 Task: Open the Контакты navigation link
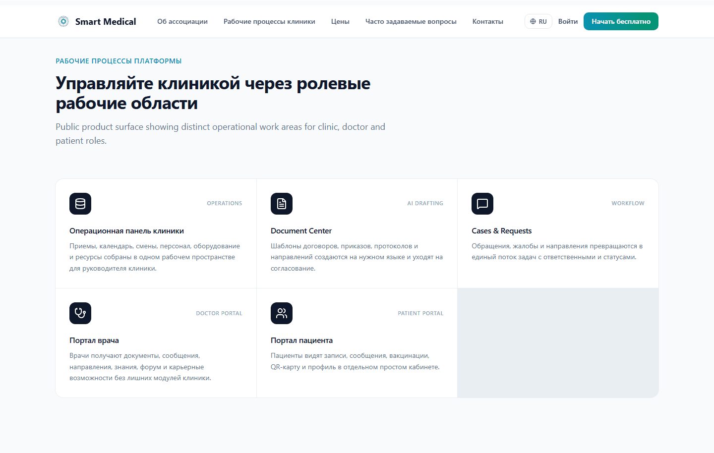[488, 21]
